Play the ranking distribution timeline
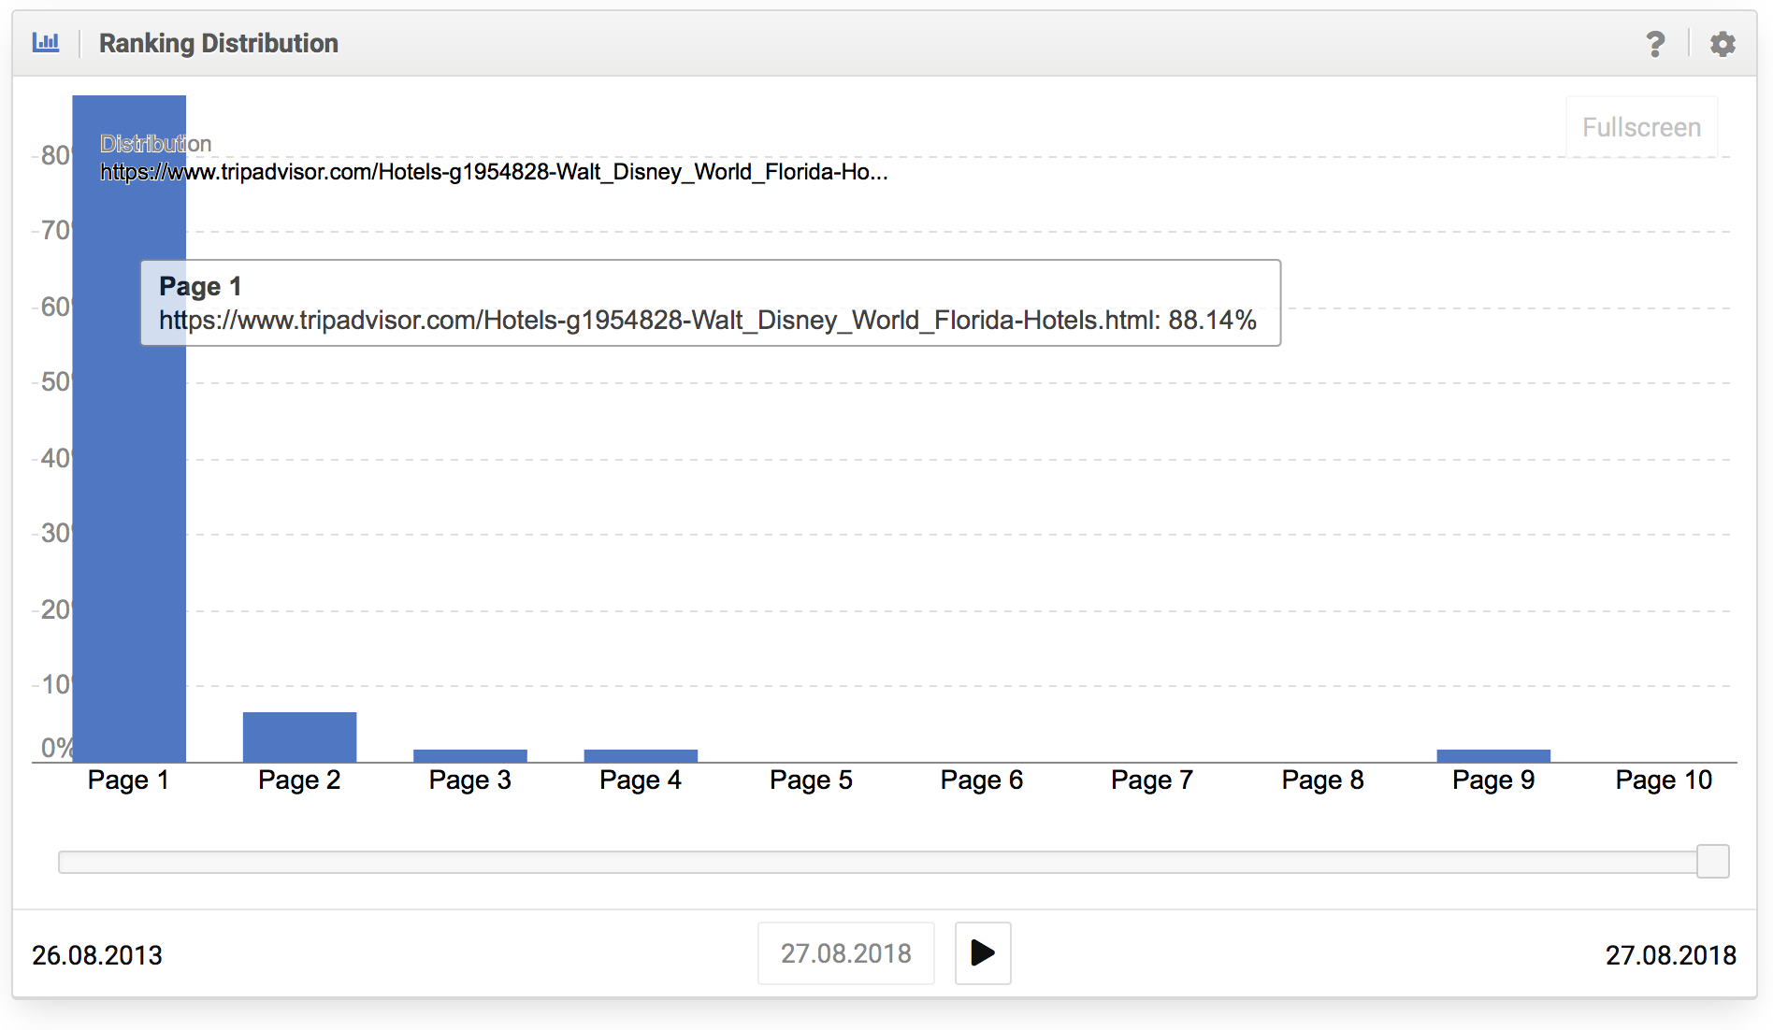The height and width of the screenshot is (1030, 1773). 983,953
